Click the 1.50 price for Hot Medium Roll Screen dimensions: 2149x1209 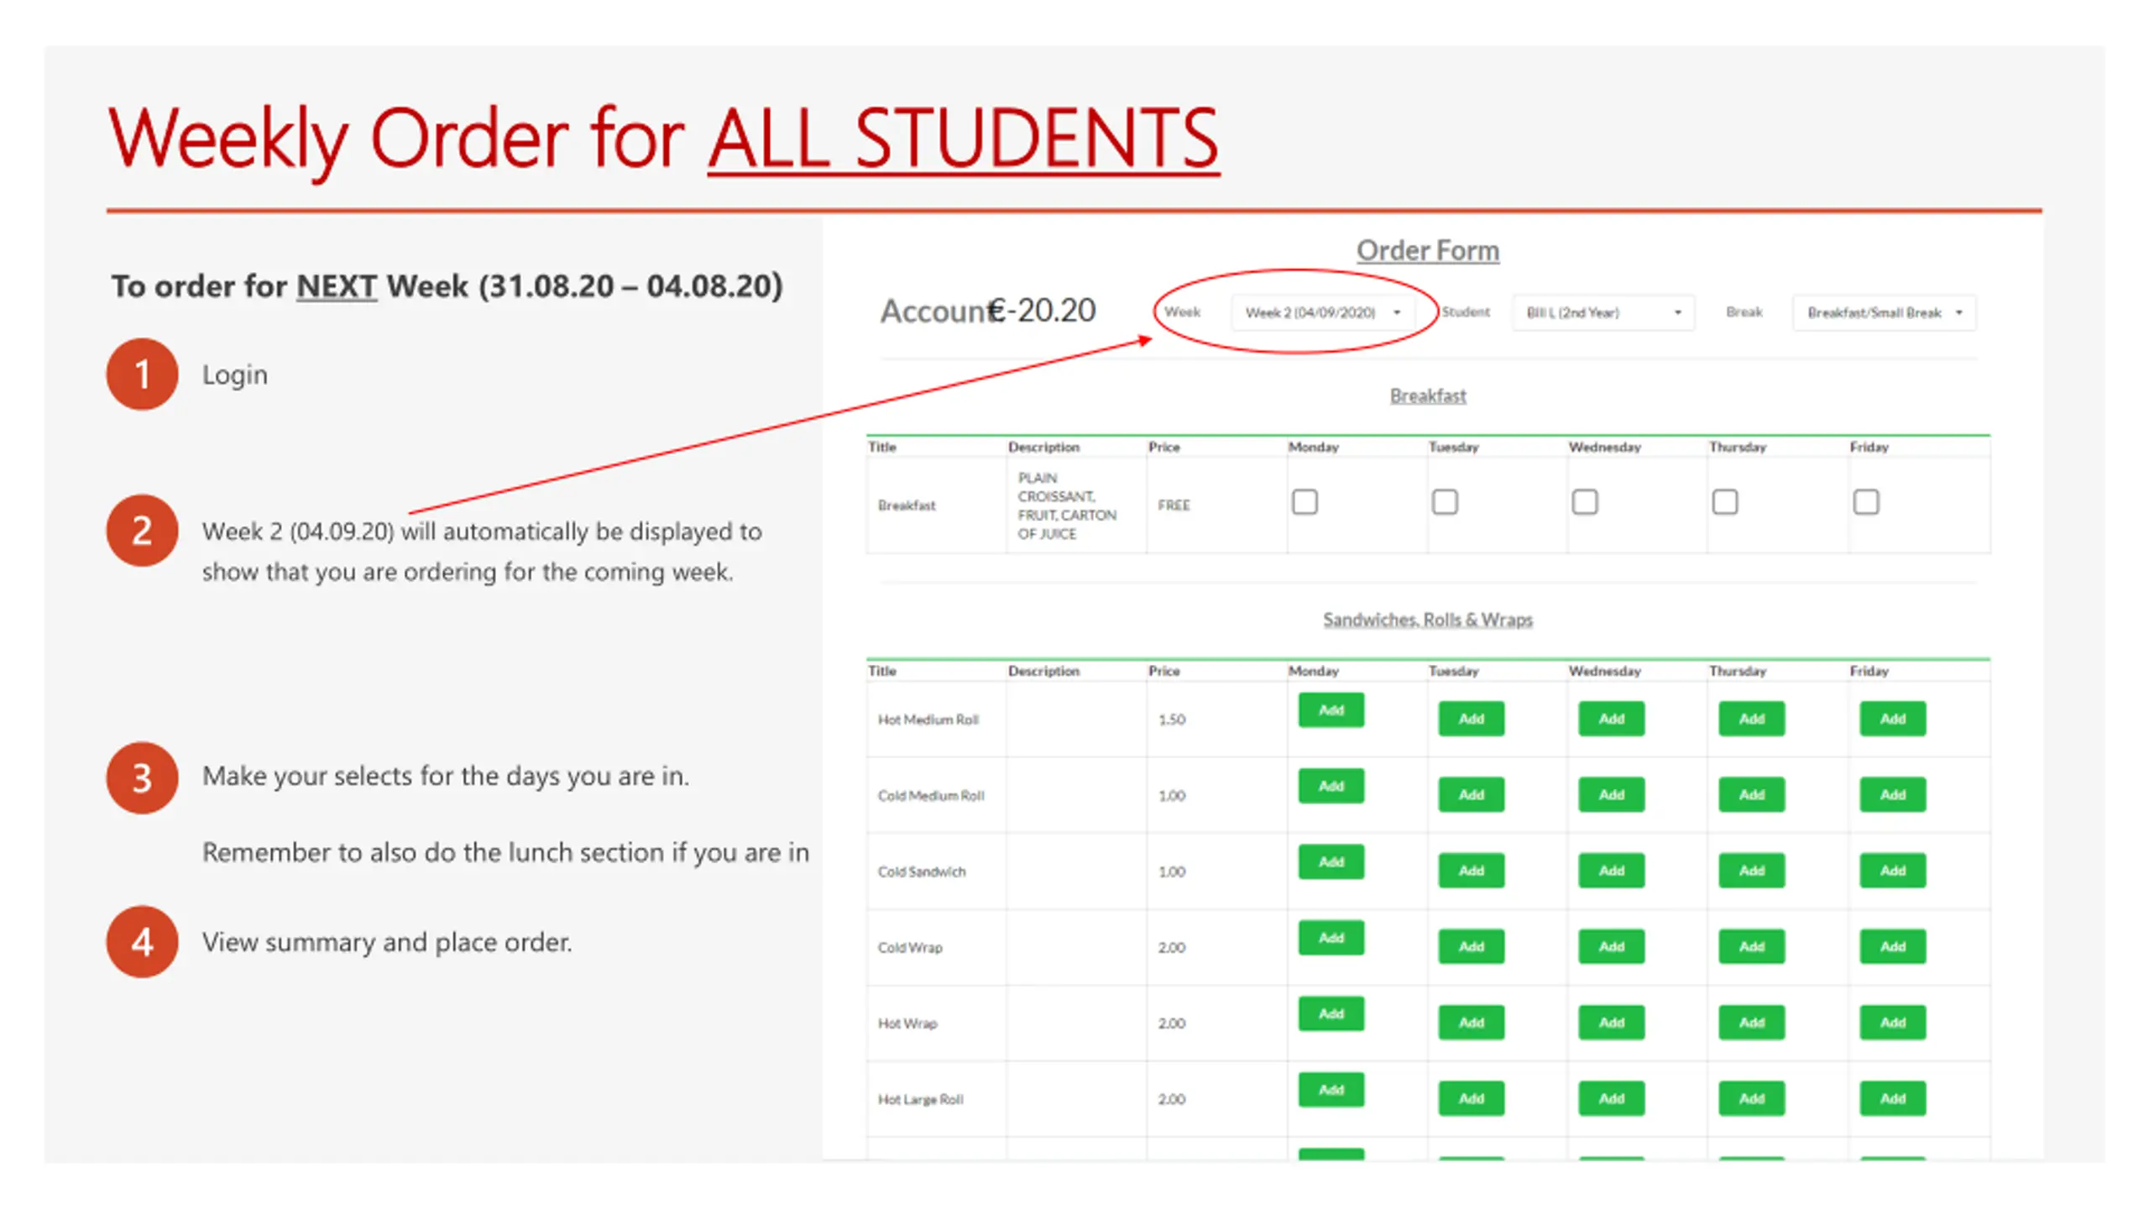click(x=1172, y=720)
